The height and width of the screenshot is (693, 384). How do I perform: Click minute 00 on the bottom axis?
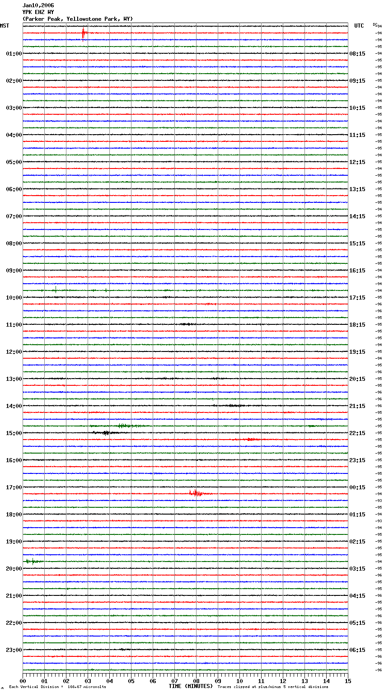click(x=23, y=681)
